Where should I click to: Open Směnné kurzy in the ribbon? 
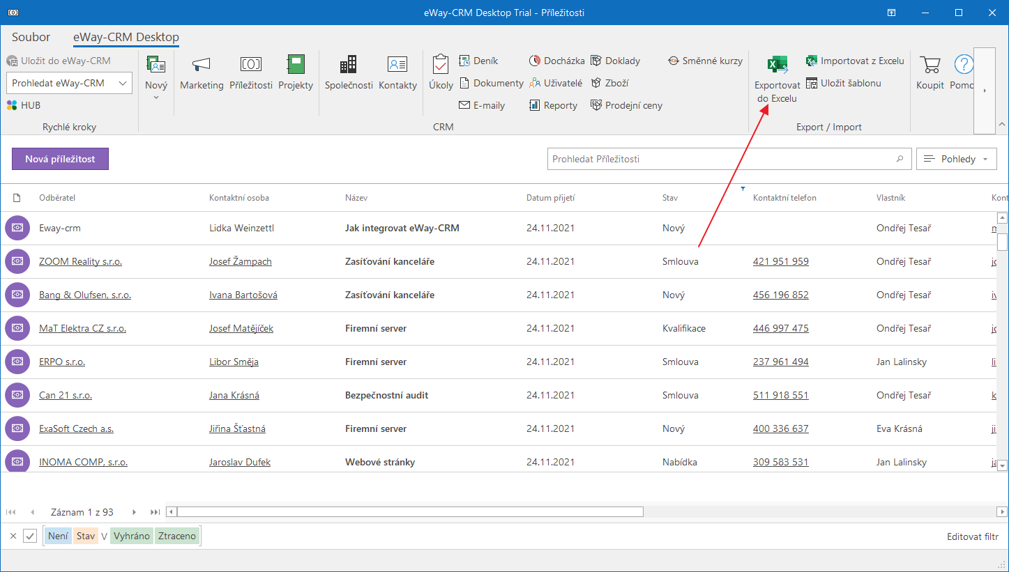coord(705,61)
